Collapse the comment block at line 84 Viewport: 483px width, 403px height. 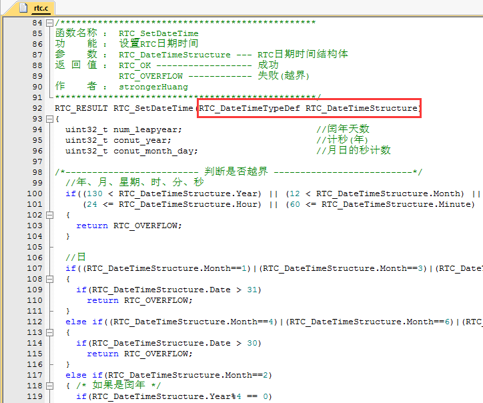[x=49, y=23]
